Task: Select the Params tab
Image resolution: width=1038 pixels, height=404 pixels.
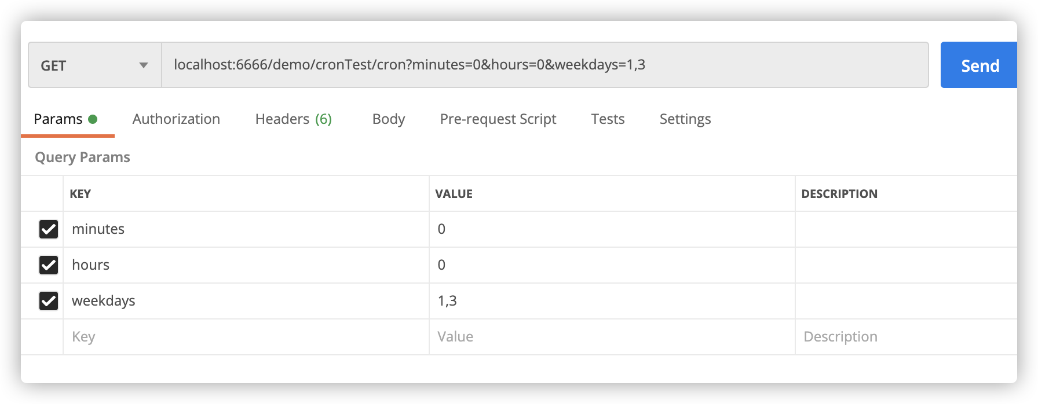Action: [58, 119]
